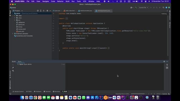Toggle scroll to end in build output
Image resolution: width=180 pixels, height=101 pixels.
tap(167, 68)
